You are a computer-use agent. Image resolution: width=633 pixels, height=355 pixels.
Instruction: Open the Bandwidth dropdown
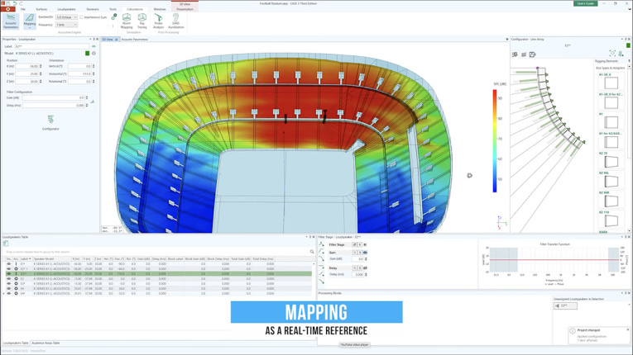pyautogui.click(x=66, y=17)
